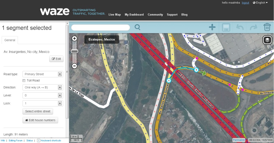Click the side panel scrollbar

pos(67,71)
